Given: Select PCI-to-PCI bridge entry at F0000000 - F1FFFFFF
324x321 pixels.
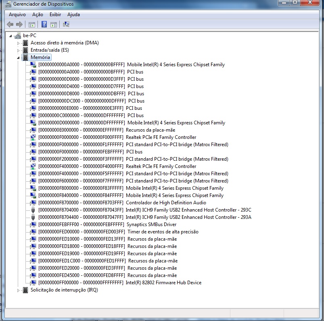Looking at the screenshot, I should click(x=133, y=145).
